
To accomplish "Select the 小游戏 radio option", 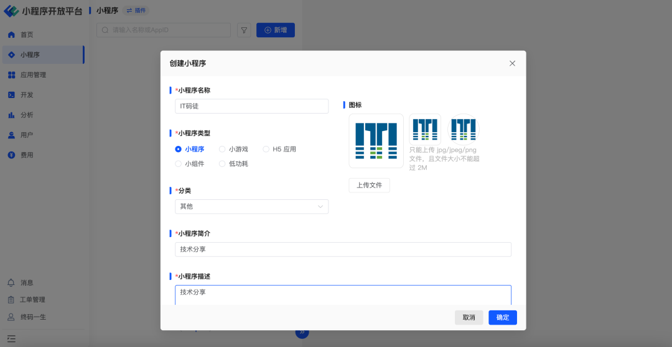I will [x=222, y=149].
